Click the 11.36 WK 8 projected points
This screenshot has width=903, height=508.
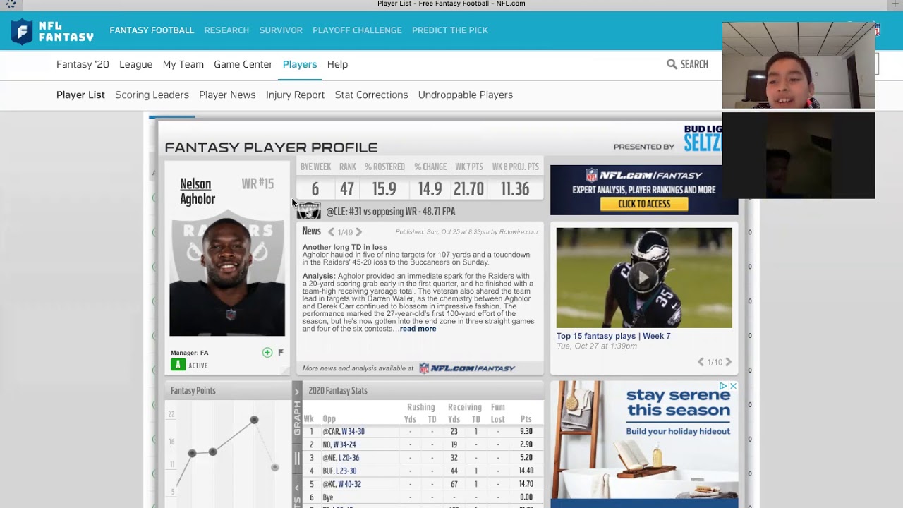coord(515,189)
